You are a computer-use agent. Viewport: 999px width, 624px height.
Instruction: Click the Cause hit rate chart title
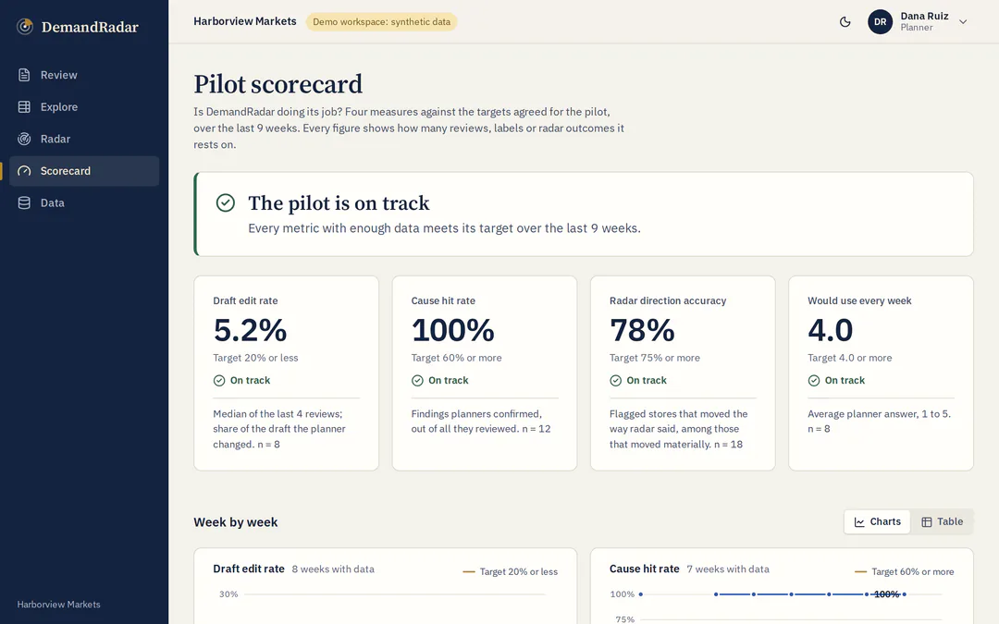pyautogui.click(x=644, y=569)
